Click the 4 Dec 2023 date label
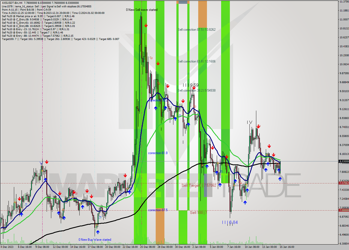This screenshot has height=250, width=349. coord(7,247)
